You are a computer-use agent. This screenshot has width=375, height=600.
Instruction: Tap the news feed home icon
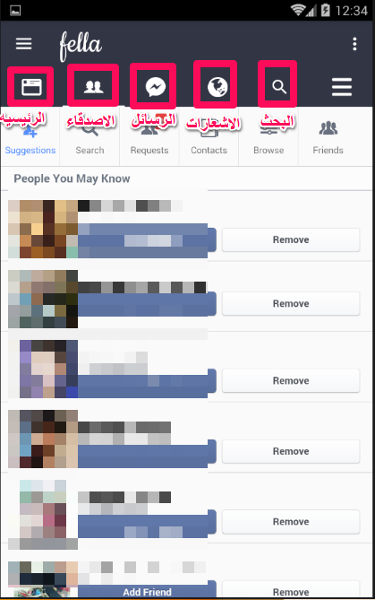31,87
